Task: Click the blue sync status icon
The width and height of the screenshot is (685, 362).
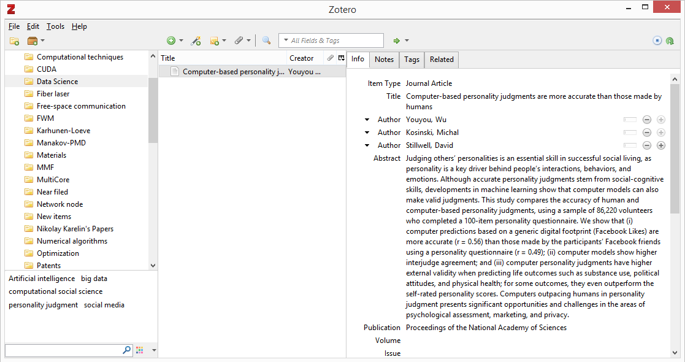Action: [657, 40]
